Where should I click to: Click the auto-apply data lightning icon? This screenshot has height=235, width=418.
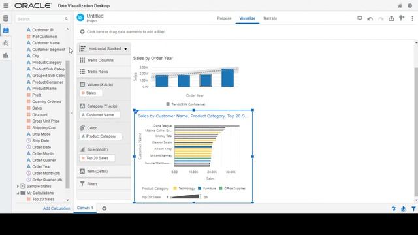tap(393, 208)
